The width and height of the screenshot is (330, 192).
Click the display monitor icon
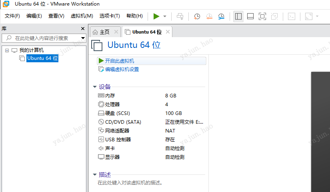tap(101, 157)
